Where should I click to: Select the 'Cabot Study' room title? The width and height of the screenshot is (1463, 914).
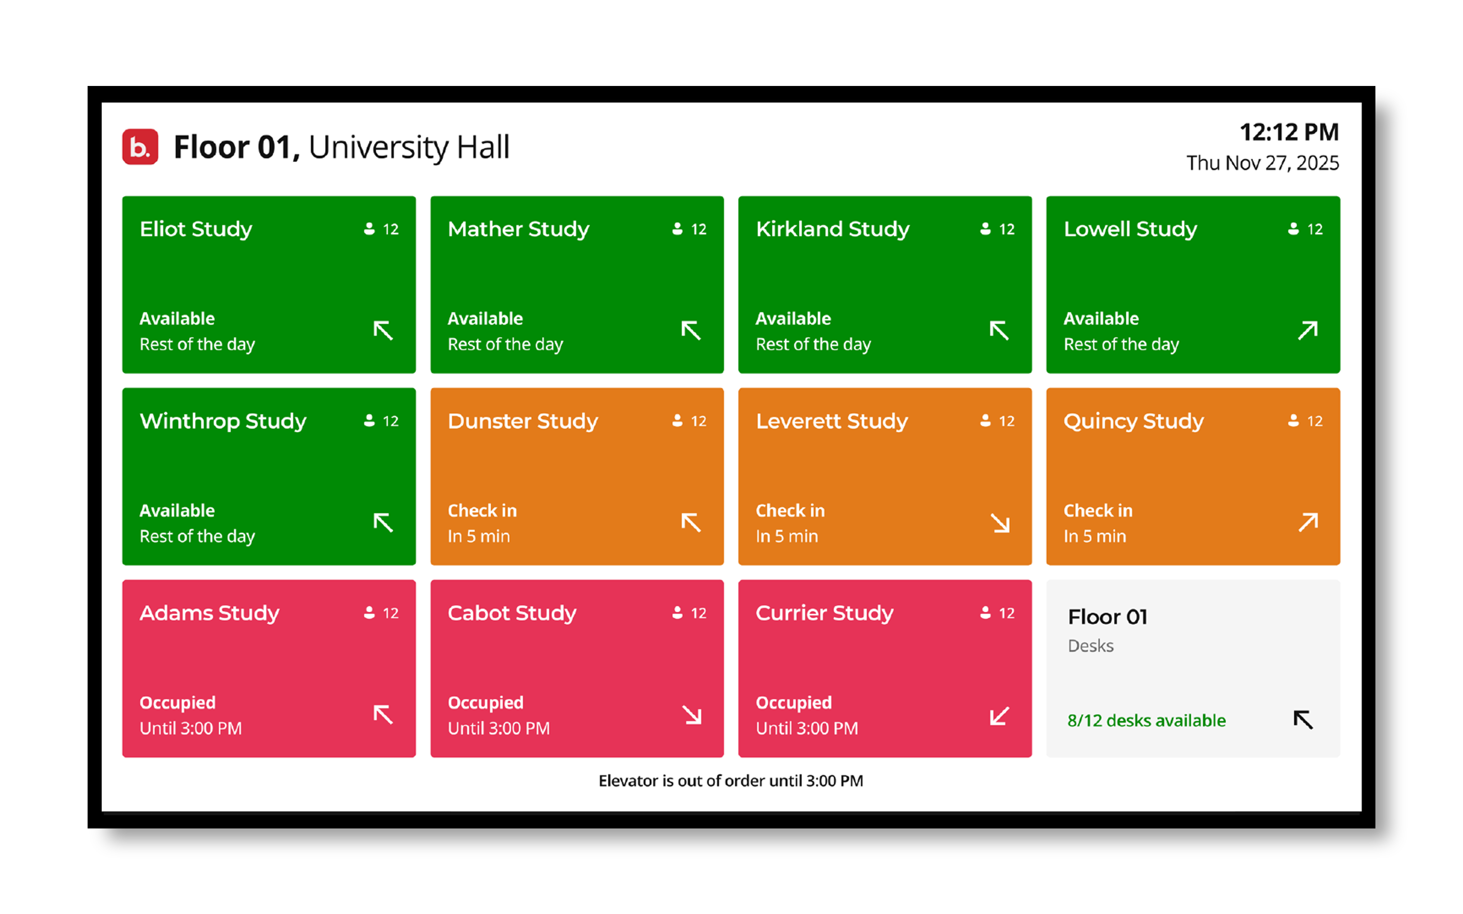[x=512, y=613]
